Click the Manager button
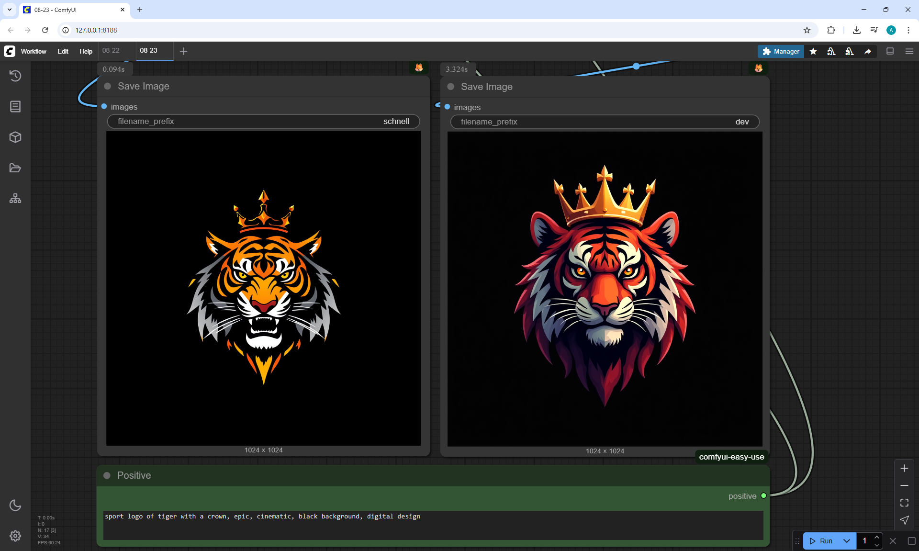The width and height of the screenshot is (919, 551). pyautogui.click(x=781, y=51)
